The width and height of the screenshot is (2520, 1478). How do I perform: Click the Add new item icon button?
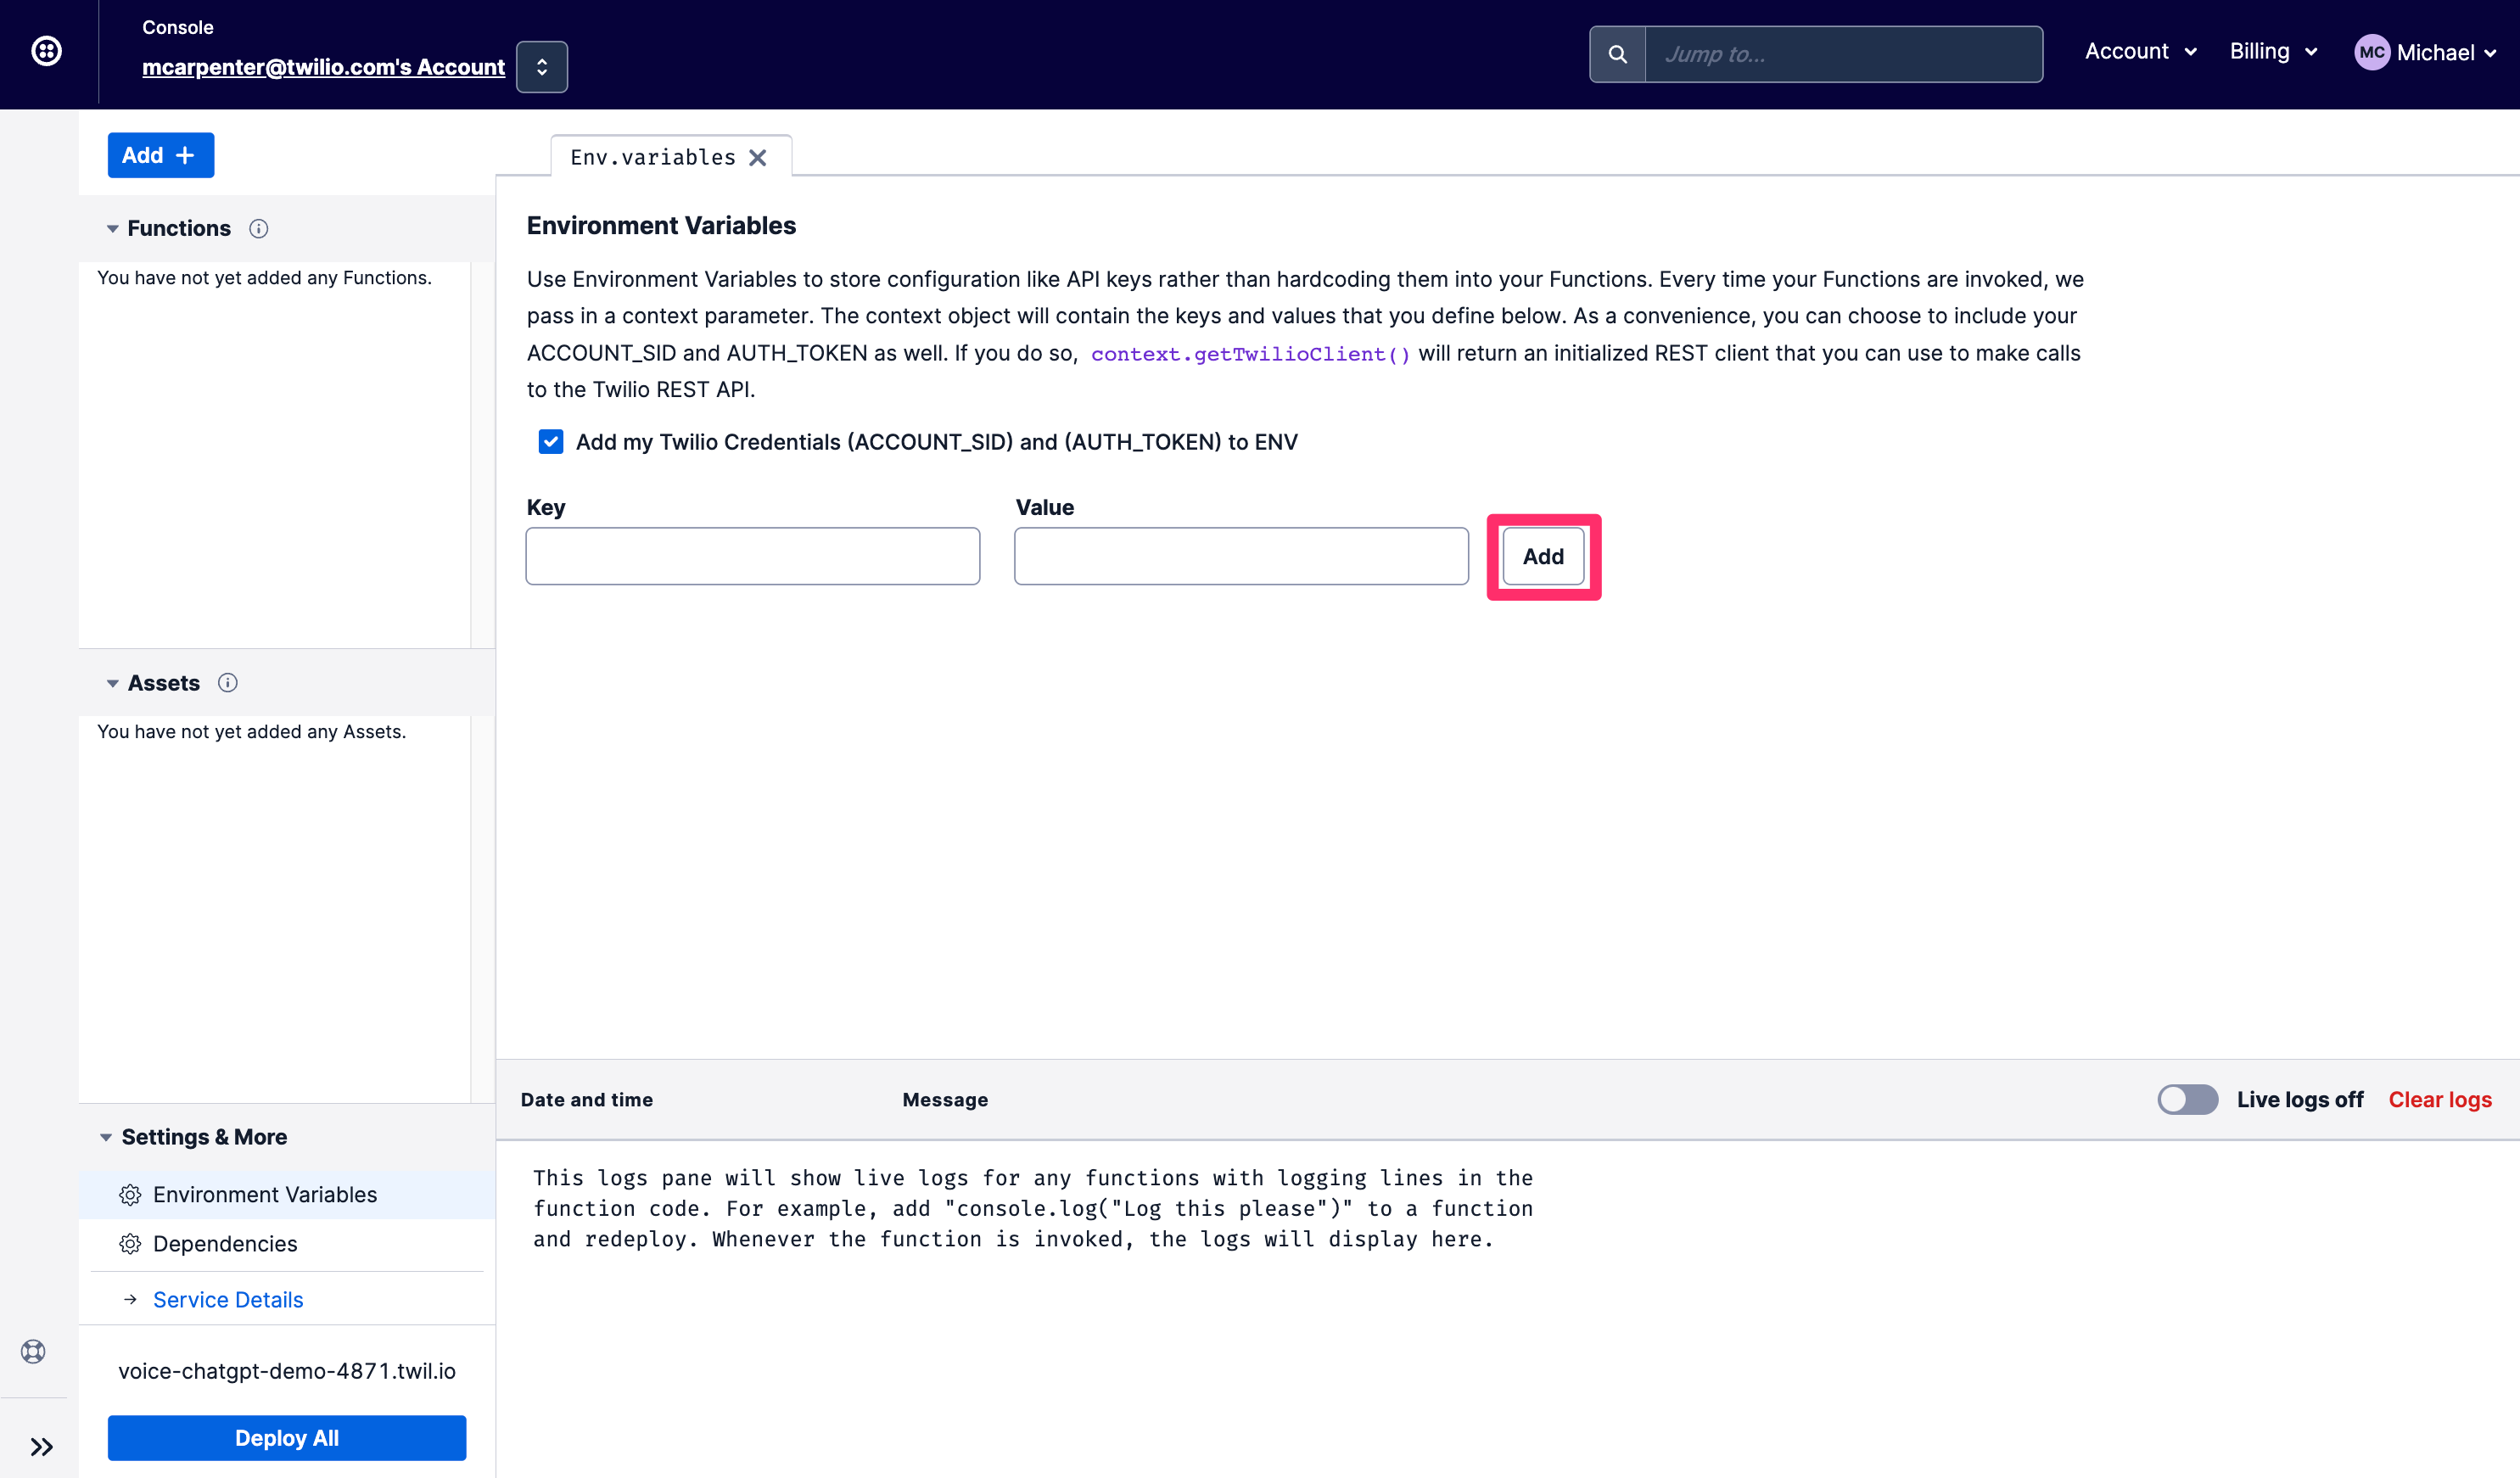tap(160, 154)
